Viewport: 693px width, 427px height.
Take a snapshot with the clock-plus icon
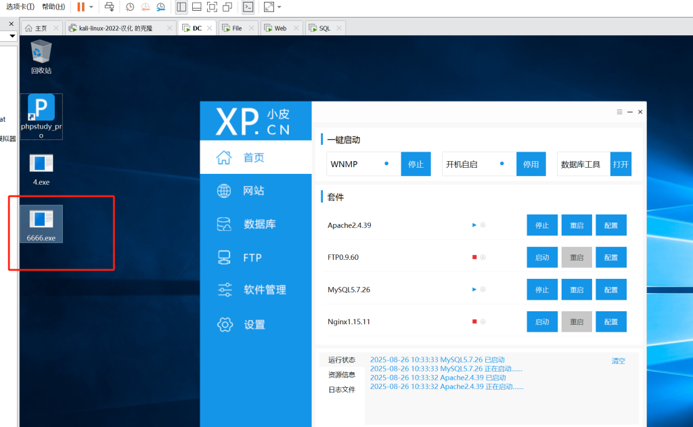(x=129, y=7)
